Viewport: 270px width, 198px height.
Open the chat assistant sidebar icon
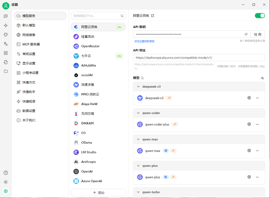(x=6, y=16)
